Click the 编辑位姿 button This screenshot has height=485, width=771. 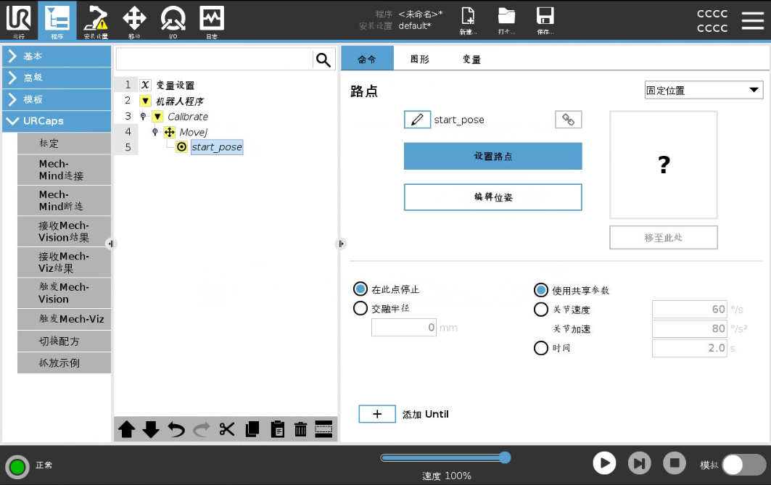(x=492, y=196)
